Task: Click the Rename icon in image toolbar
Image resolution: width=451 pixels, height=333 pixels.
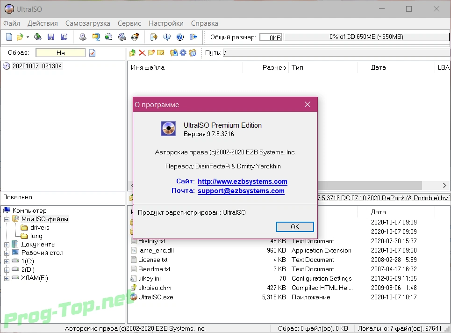Action: tap(161, 53)
